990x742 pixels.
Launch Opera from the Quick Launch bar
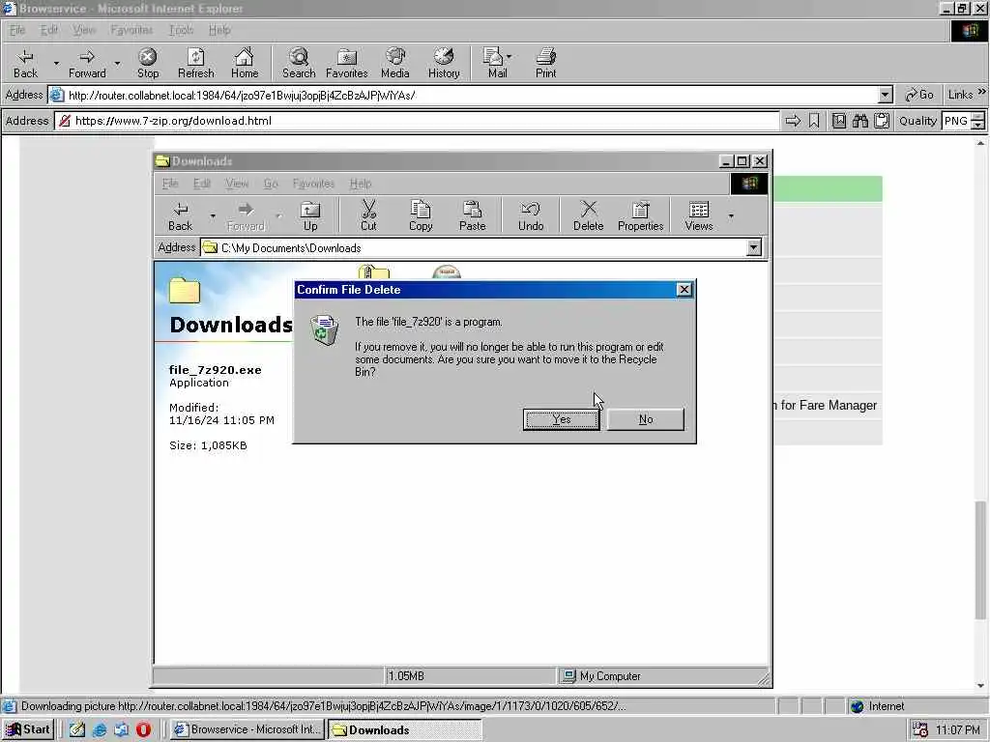(143, 729)
